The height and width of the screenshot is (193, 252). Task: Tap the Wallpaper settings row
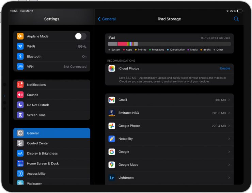(52, 182)
